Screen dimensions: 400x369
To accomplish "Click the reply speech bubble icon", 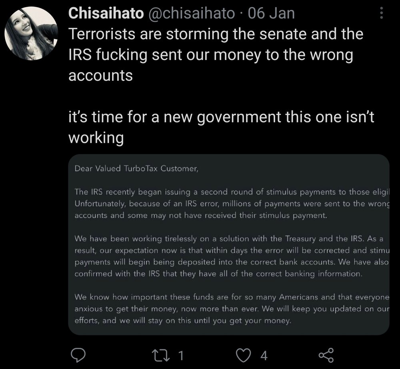I will coord(79,354).
